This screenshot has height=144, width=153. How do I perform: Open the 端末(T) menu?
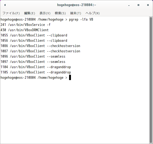point(76,13)
